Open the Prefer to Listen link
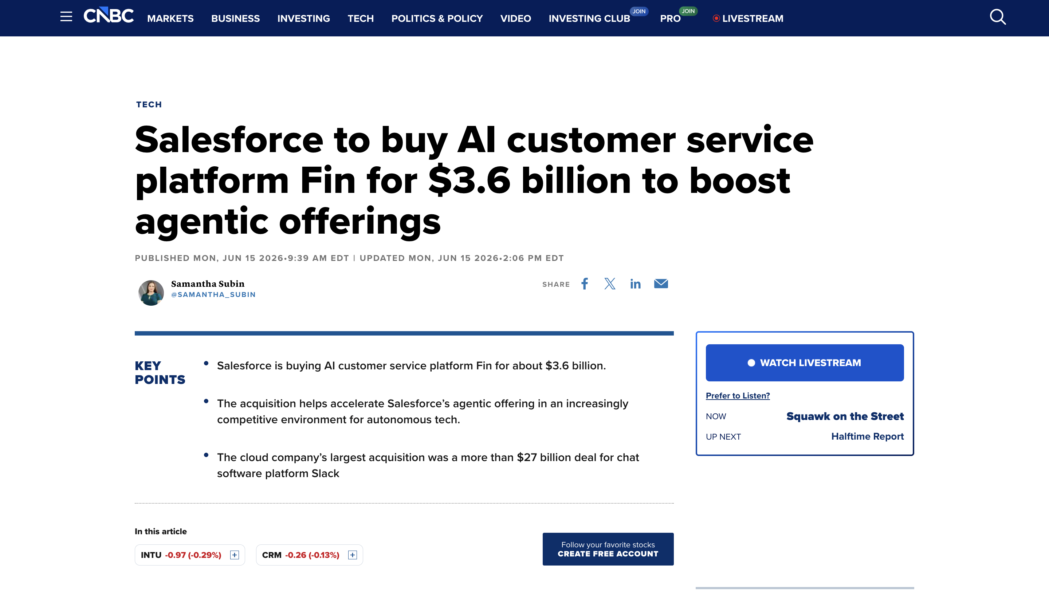 click(x=738, y=395)
